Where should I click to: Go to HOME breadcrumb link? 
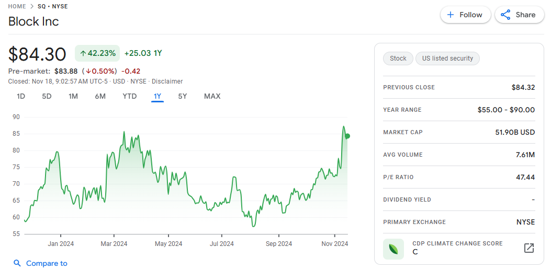pyautogui.click(x=17, y=6)
